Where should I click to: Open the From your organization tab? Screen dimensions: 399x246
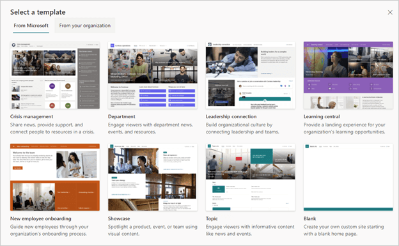tap(85, 26)
